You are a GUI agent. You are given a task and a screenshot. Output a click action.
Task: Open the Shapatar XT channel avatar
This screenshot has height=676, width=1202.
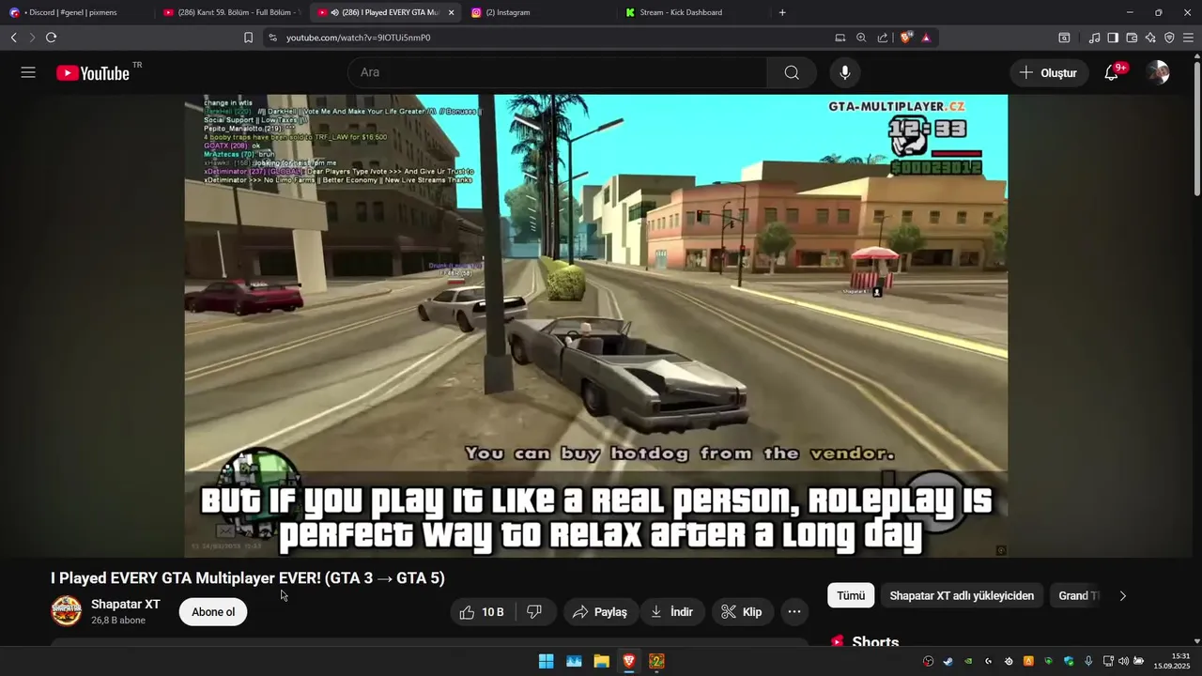click(67, 611)
